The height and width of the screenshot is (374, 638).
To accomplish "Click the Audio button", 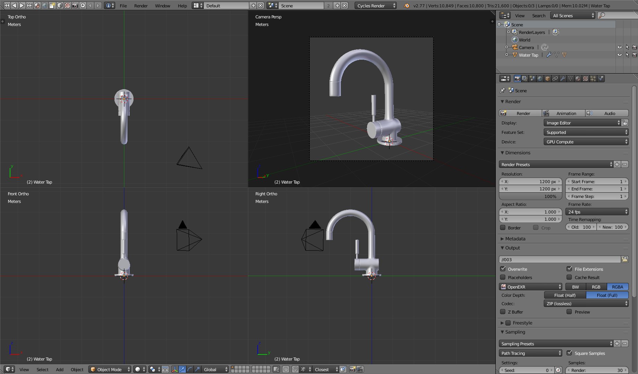I will point(607,113).
